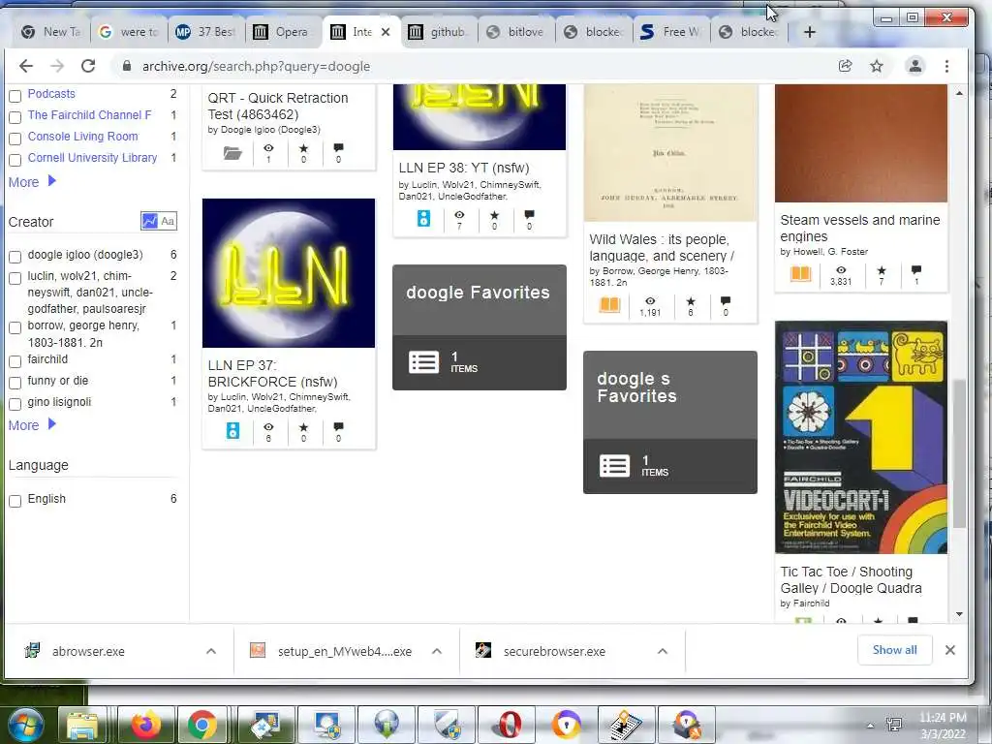Click texts book icon on Steam vessels card

pos(800,274)
